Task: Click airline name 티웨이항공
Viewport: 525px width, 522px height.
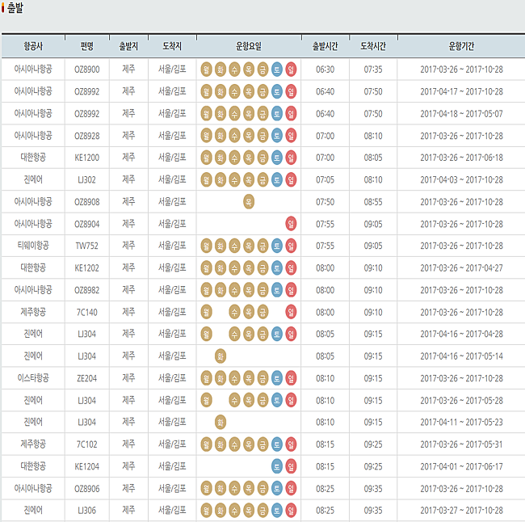Action: (x=33, y=246)
